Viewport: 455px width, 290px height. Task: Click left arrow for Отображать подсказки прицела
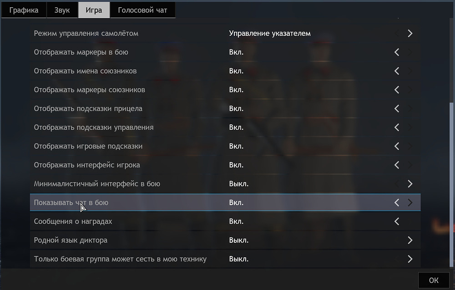pos(397,108)
